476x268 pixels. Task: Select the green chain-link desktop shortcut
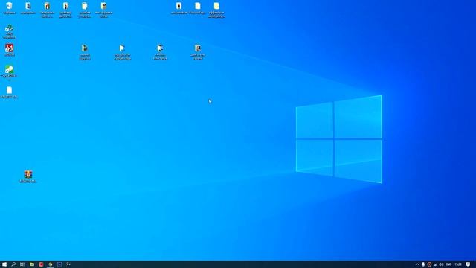pos(9,71)
